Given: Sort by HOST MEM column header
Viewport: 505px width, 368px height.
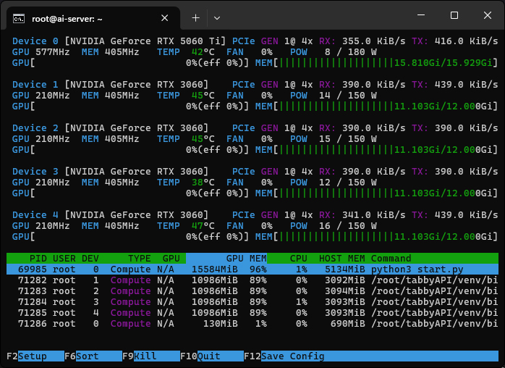Looking at the screenshot, I should (342, 259).
